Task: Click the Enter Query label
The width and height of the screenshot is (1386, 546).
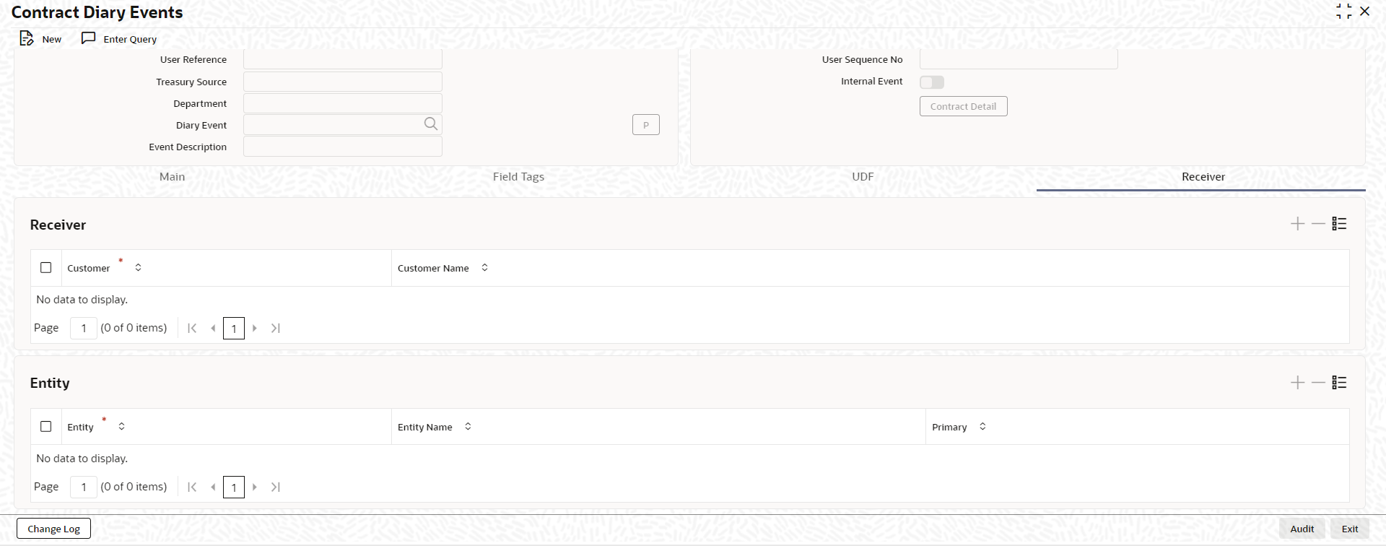Action: pos(130,39)
